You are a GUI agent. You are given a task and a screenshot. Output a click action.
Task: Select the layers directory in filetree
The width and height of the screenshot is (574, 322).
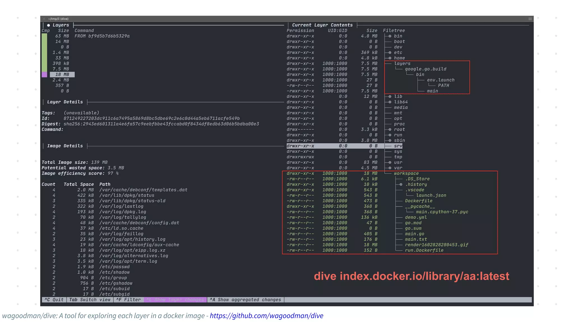coord(402,63)
